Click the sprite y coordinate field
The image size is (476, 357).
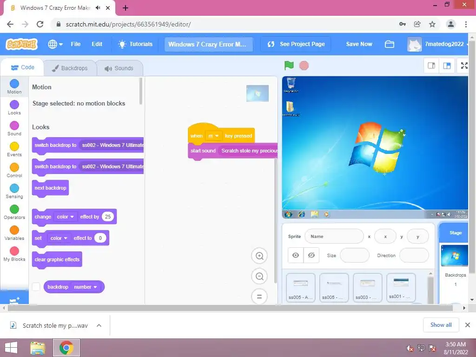(418, 237)
